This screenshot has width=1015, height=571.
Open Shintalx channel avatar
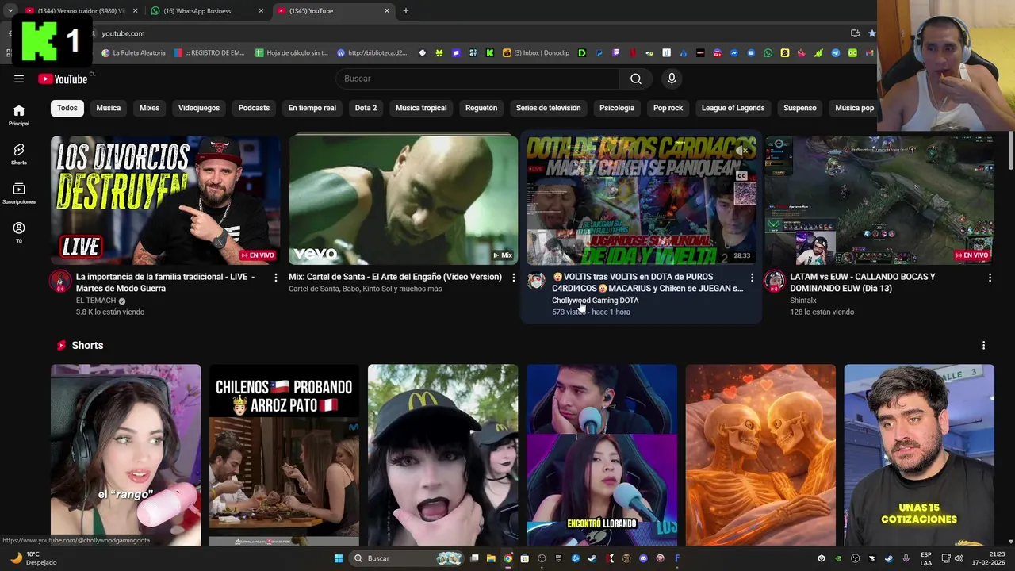775,281
